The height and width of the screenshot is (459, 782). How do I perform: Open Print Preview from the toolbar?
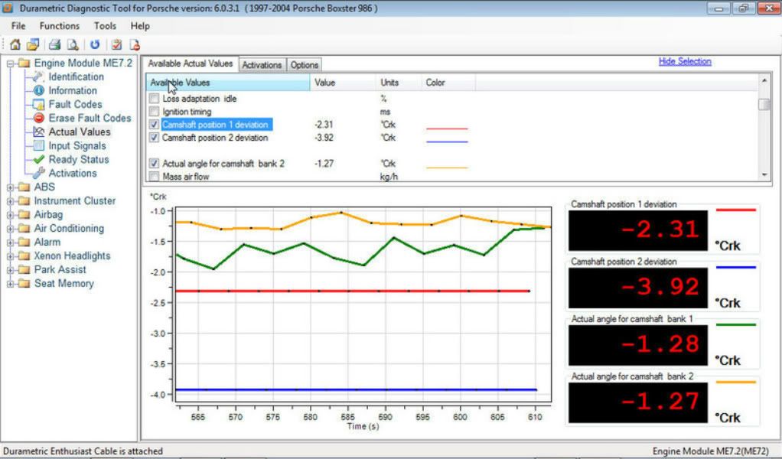[x=73, y=45]
